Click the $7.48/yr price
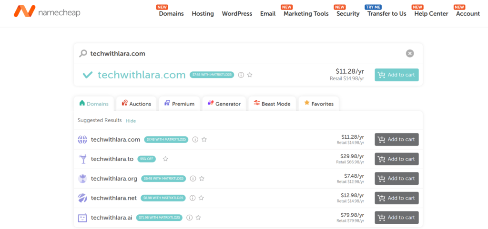 click(x=354, y=176)
